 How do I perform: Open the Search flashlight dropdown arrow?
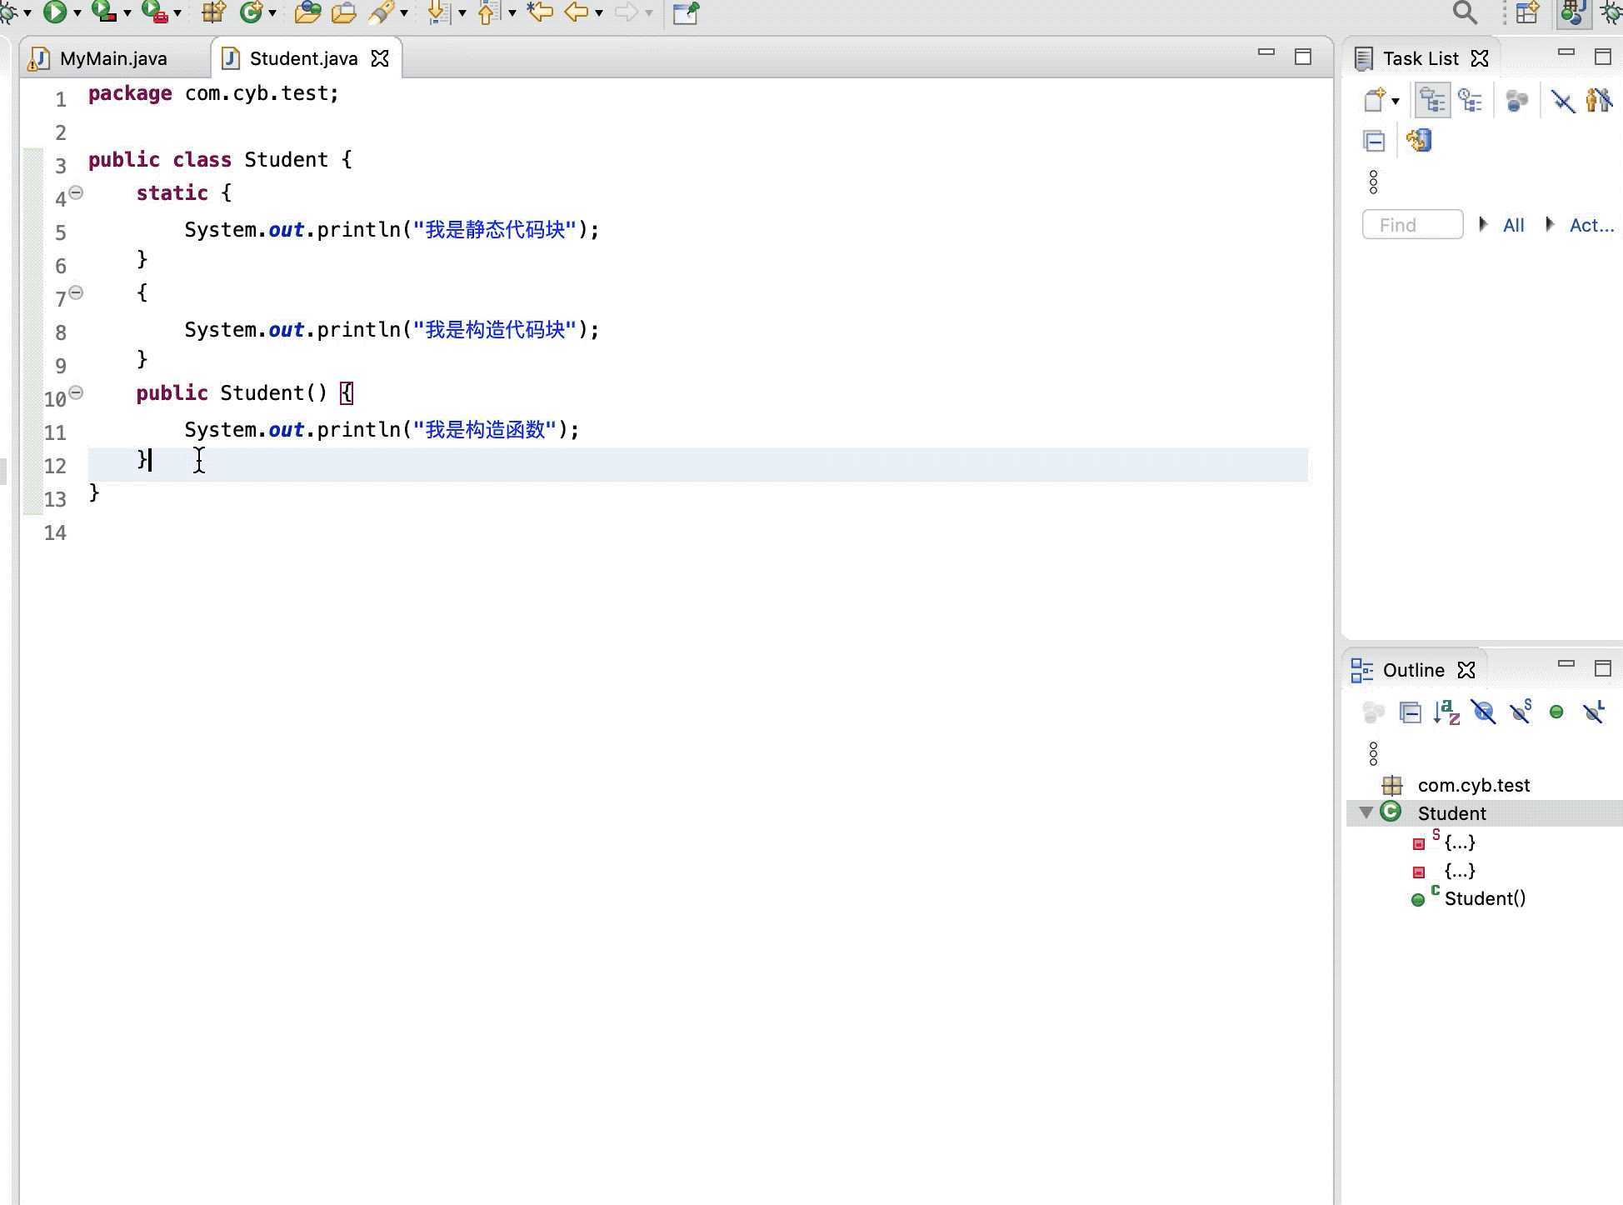click(404, 13)
